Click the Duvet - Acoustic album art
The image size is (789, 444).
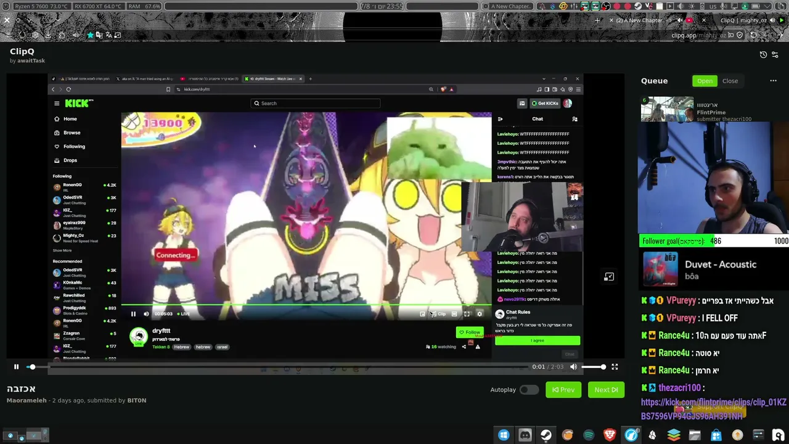(660, 269)
